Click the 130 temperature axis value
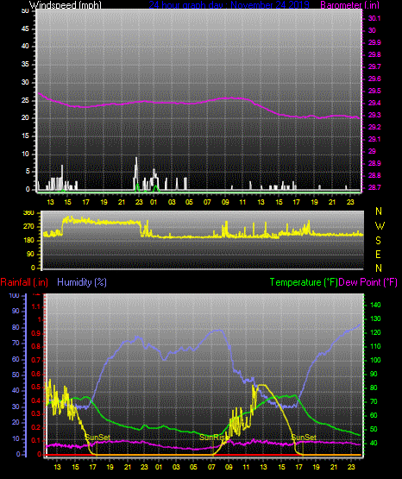402x479 pixels. [375, 318]
